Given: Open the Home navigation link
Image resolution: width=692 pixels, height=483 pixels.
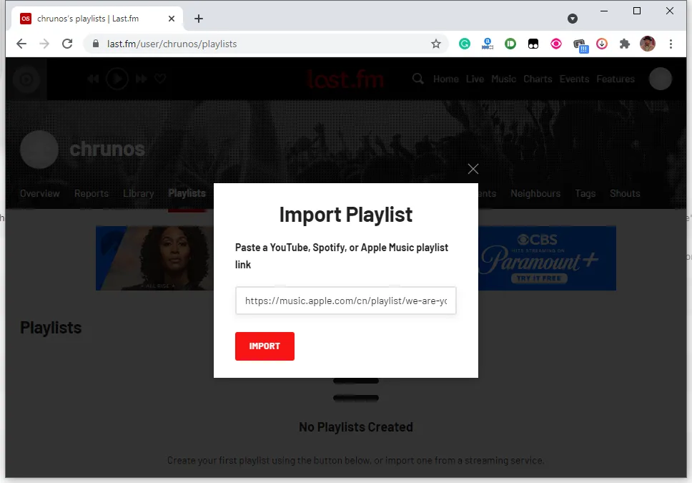Looking at the screenshot, I should (446, 79).
